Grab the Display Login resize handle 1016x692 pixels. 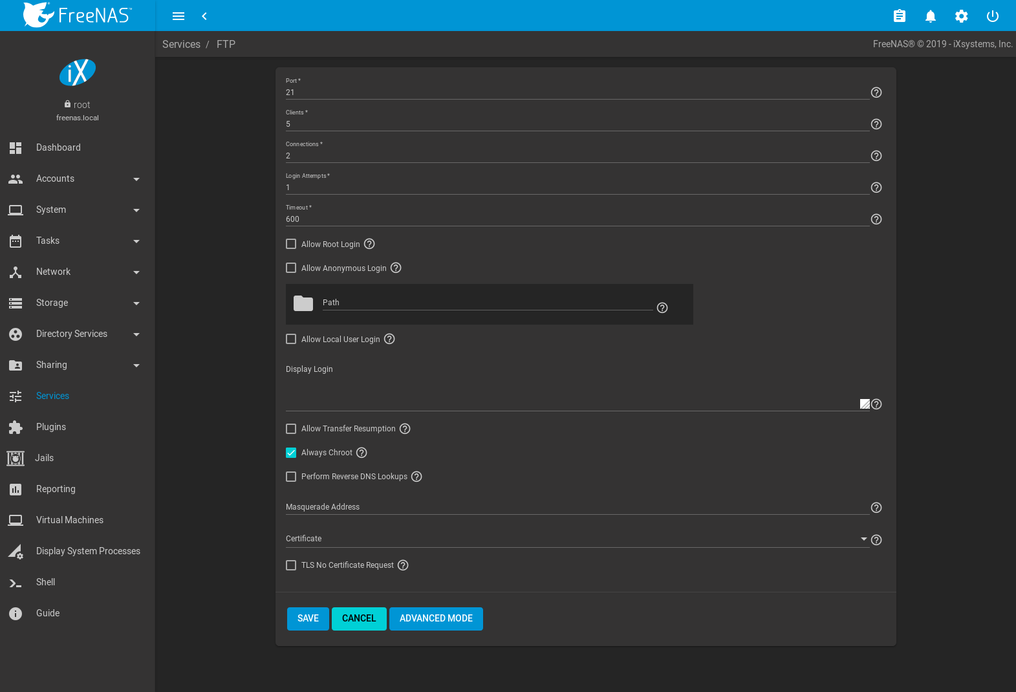point(865,404)
